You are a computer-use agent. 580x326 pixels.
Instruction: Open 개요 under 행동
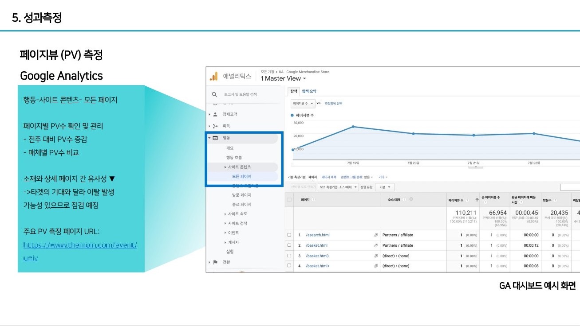pyautogui.click(x=230, y=148)
